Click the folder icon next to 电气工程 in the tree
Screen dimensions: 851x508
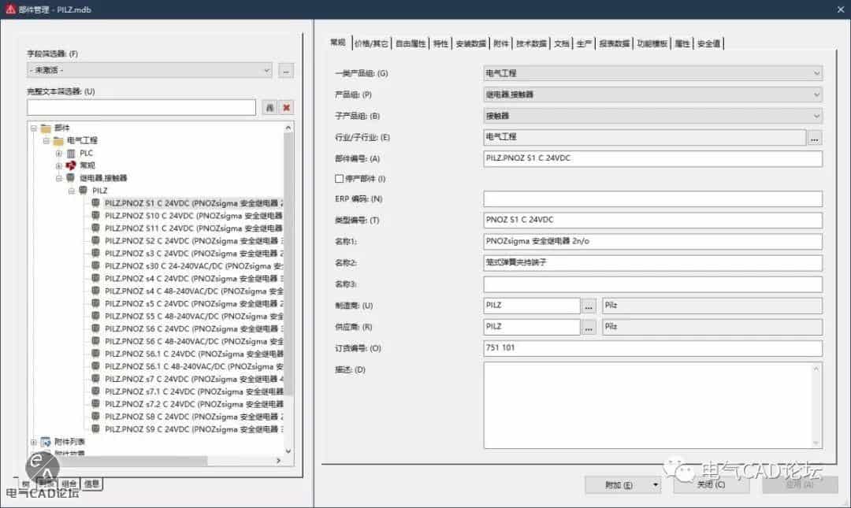(x=58, y=140)
